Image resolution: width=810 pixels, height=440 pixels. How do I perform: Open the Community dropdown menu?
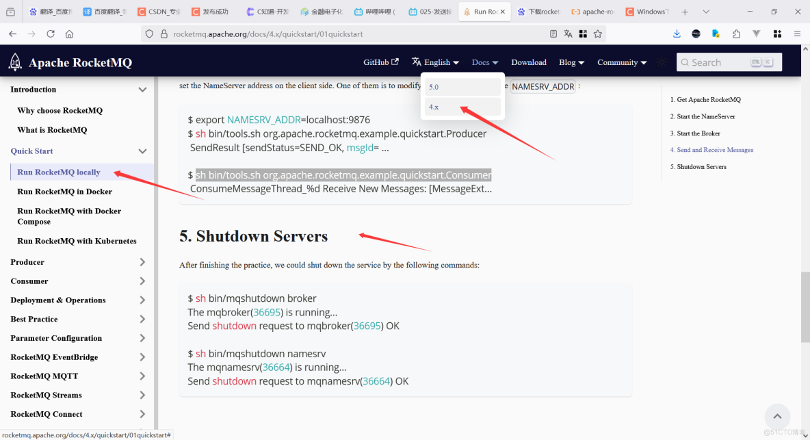tap(622, 62)
